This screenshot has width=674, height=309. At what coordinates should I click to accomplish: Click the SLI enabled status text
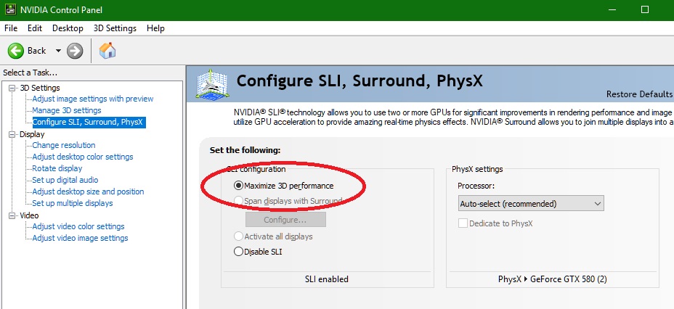pos(327,279)
